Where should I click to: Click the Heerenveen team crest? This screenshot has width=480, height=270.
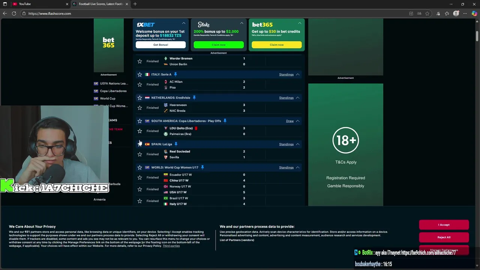(x=166, y=105)
